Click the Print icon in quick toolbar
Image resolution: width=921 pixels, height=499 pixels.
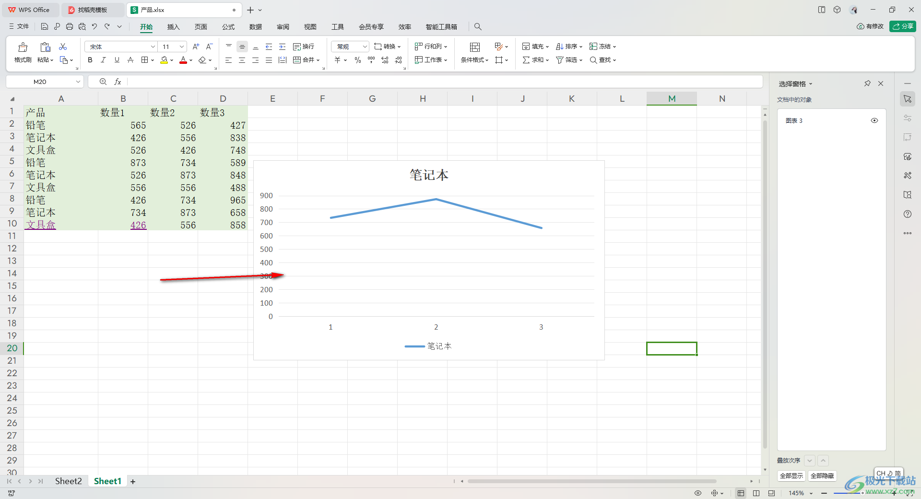pyautogui.click(x=70, y=26)
